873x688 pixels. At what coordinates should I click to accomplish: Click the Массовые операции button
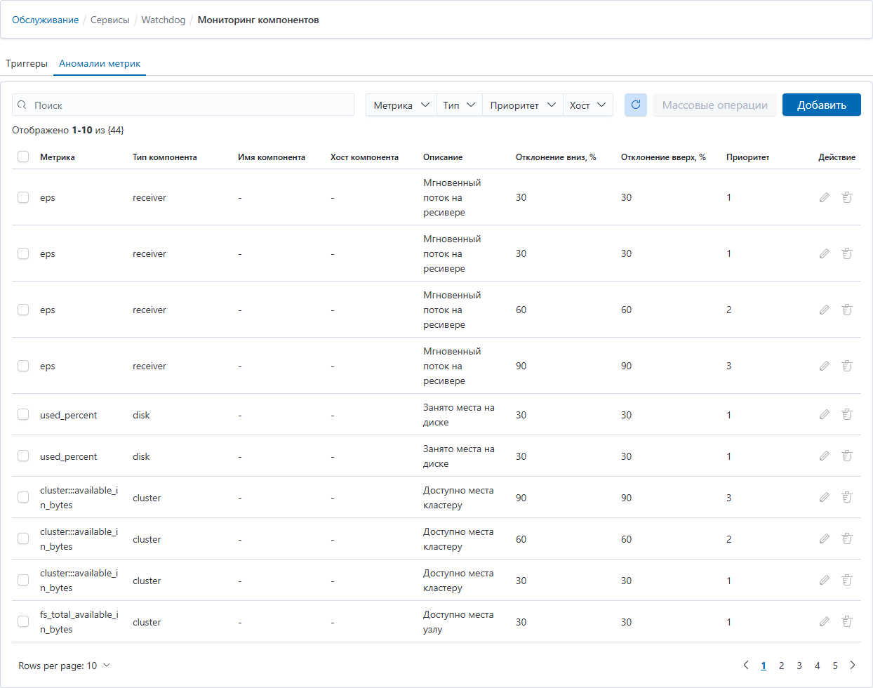point(715,105)
